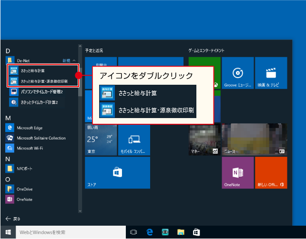Open File Explorer from the taskbar
The image size is (306, 239).
point(181,232)
